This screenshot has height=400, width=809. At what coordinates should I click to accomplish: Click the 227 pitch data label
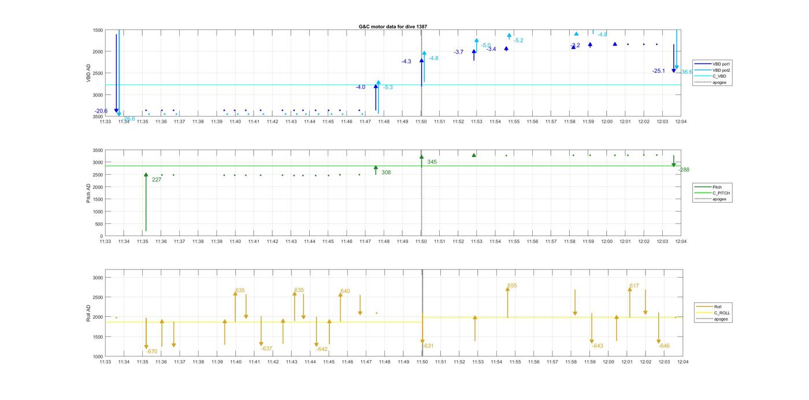click(157, 180)
